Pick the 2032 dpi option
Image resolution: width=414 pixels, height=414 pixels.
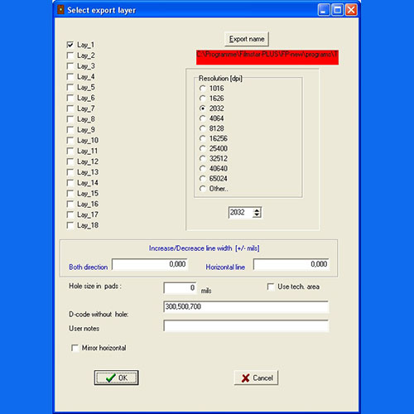pos(203,108)
